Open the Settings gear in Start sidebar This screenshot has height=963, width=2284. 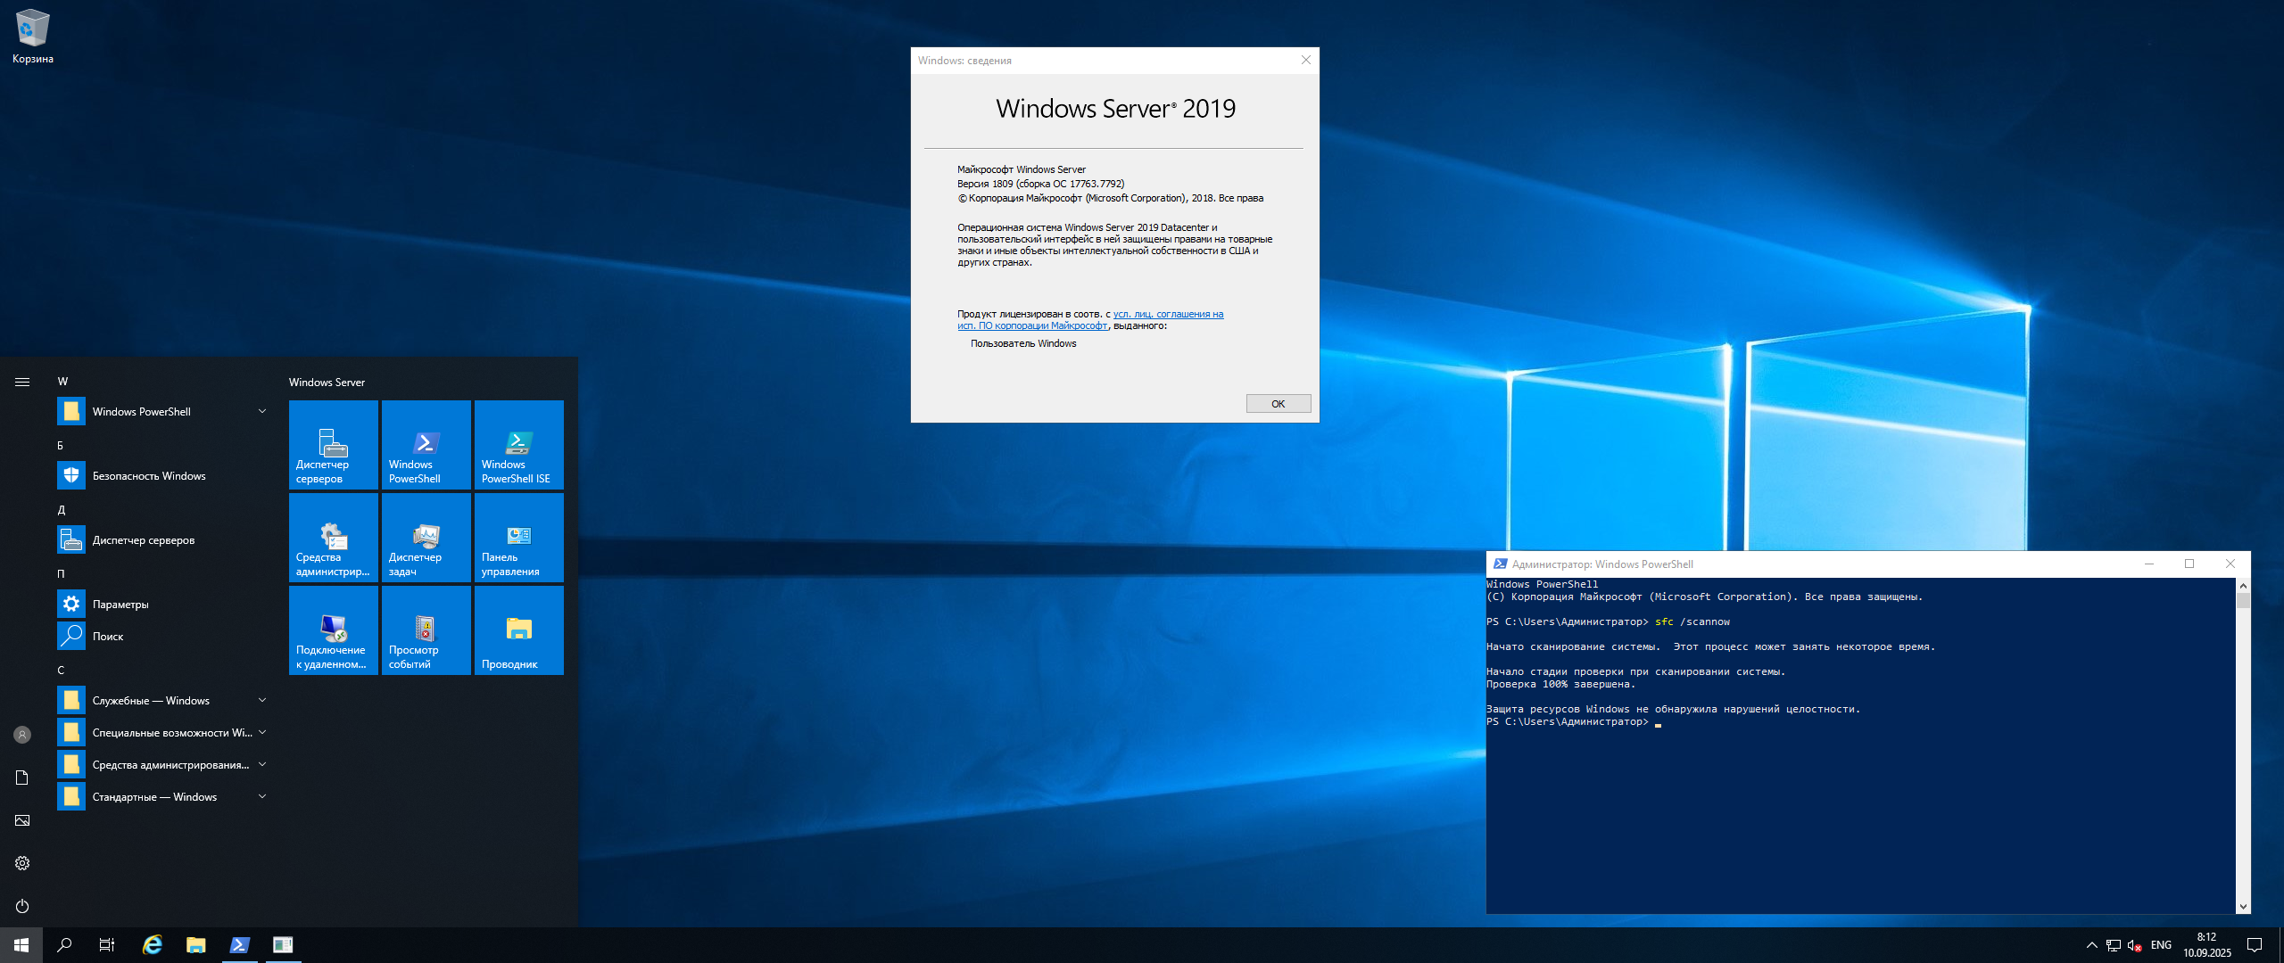pos(22,863)
